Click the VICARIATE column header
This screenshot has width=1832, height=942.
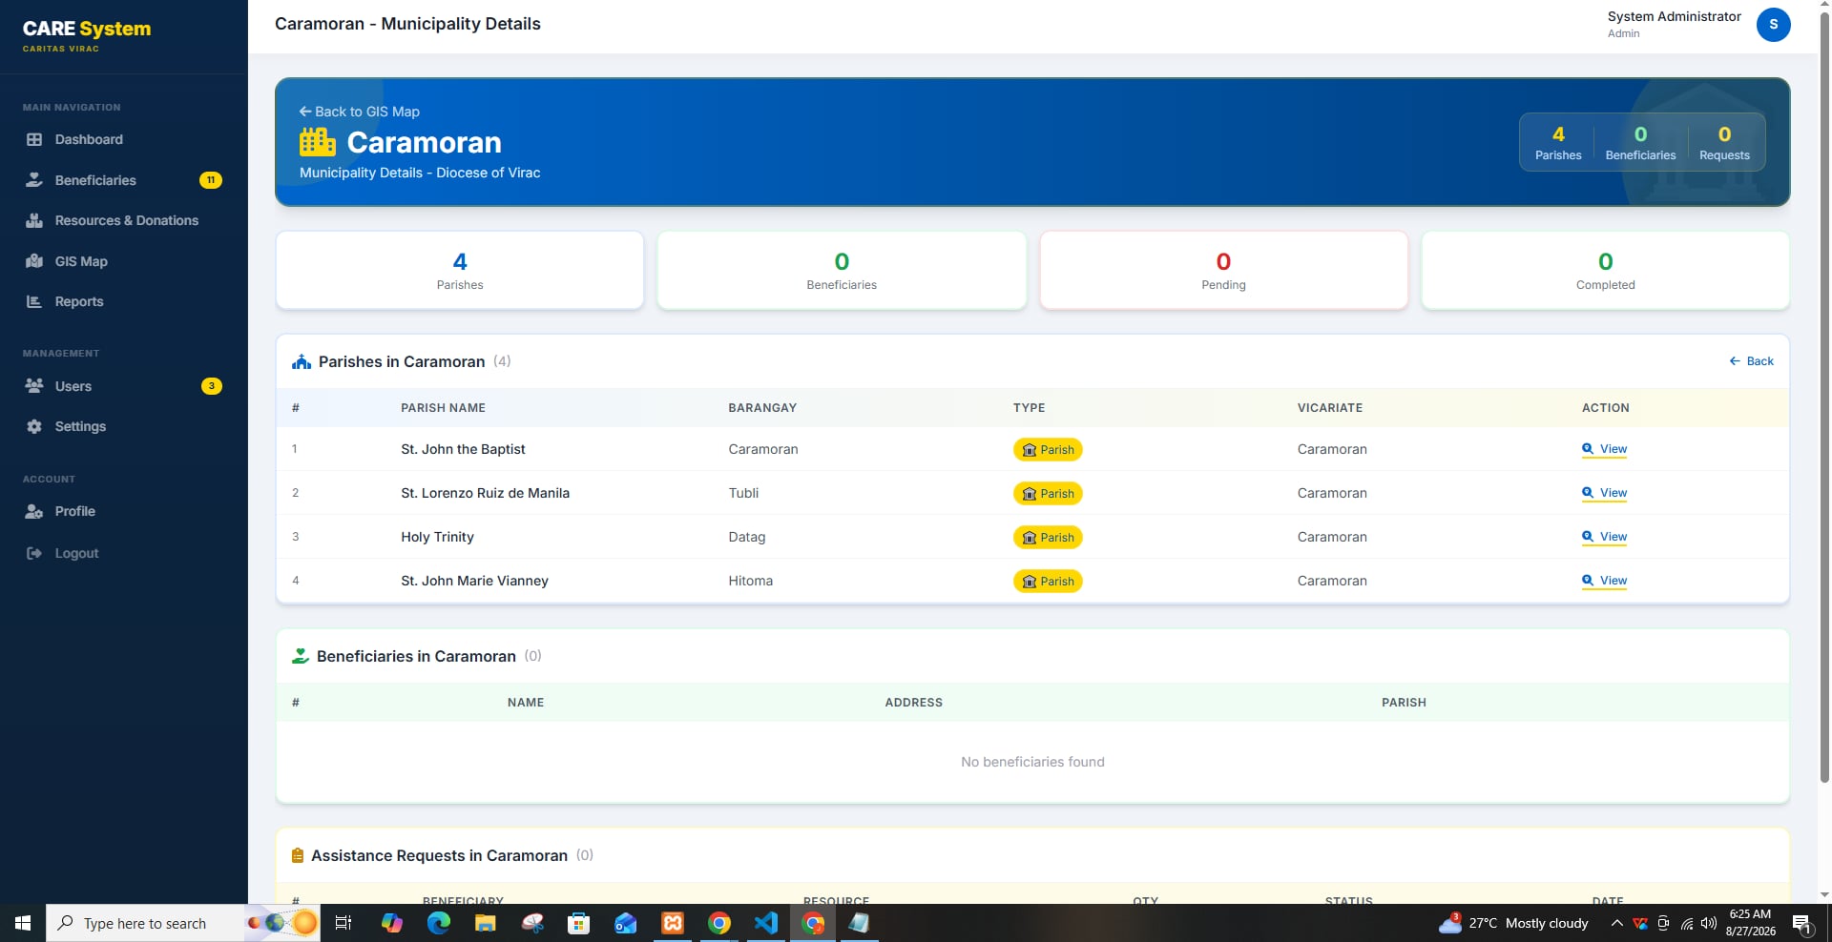1329,408
